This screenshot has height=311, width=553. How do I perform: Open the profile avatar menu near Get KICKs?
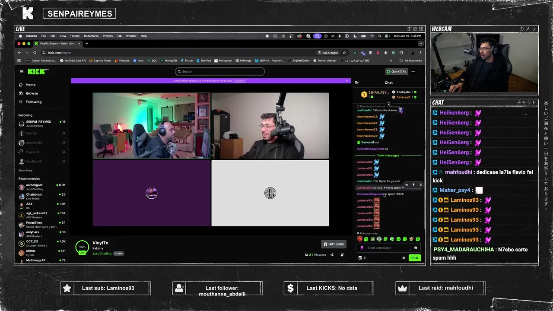click(x=413, y=71)
